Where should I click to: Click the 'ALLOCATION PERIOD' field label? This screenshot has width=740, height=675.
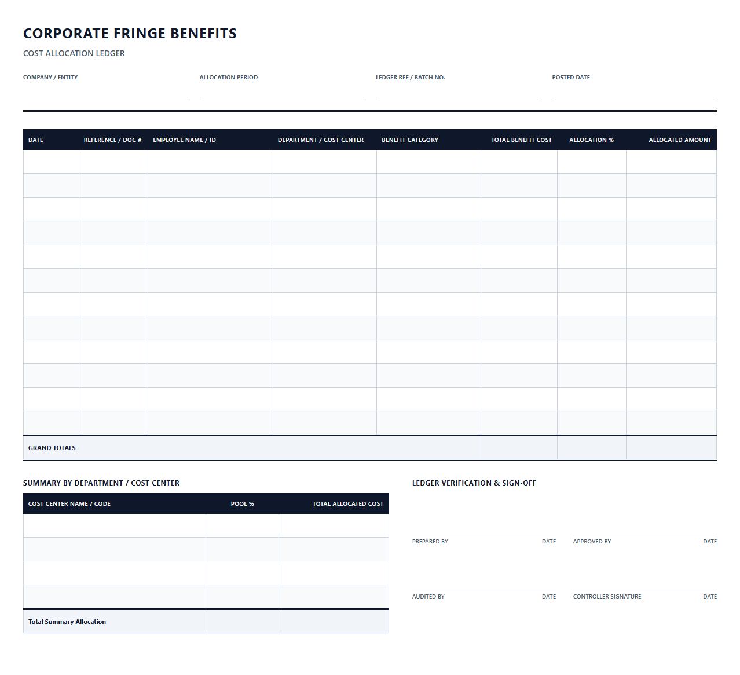229,77
